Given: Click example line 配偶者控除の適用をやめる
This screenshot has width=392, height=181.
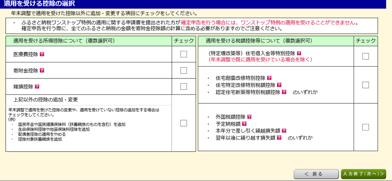Looking at the screenshot, I should coord(42,134).
